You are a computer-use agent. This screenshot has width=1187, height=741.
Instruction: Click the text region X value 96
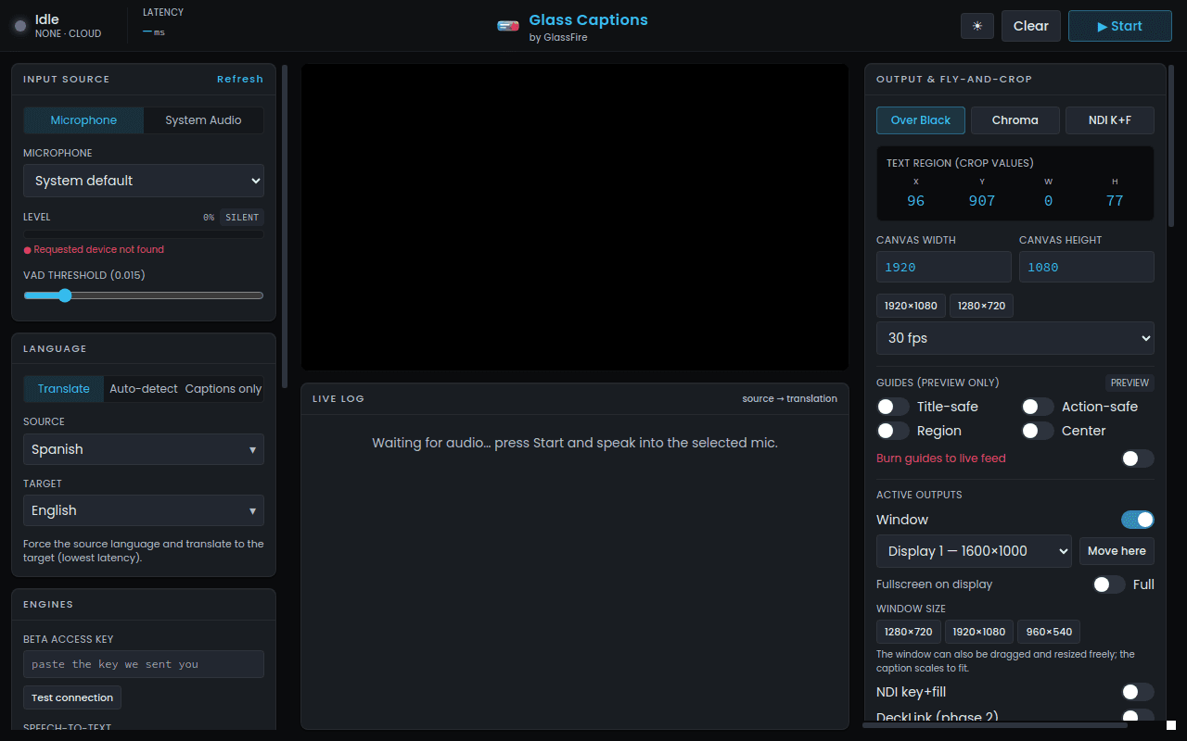pyautogui.click(x=916, y=201)
